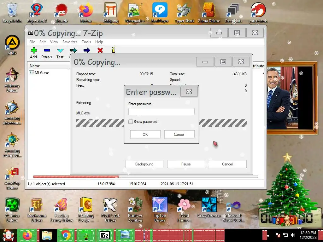Click the Enter password input field
Image resolution: width=323 pixels, height=242 pixels.
click(x=161, y=112)
